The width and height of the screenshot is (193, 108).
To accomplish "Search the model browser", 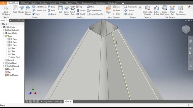I will tap(19, 20).
